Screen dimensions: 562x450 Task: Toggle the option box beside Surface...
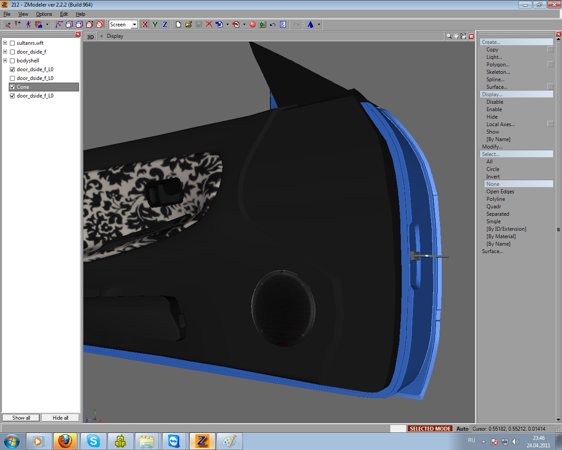(551, 87)
